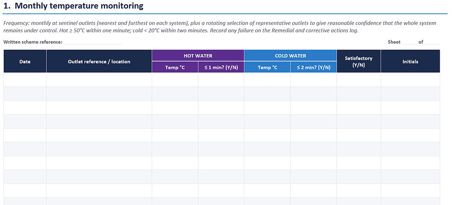Click the Satisfactory (Y/N) column header

[358, 61]
